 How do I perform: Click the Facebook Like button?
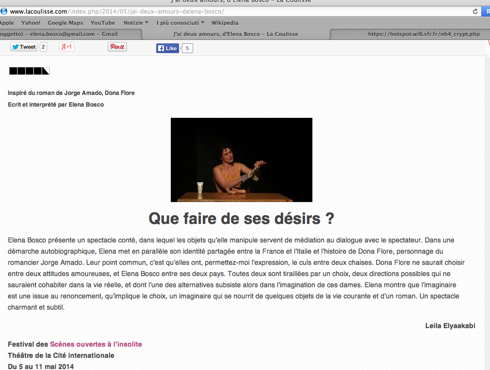(x=167, y=48)
